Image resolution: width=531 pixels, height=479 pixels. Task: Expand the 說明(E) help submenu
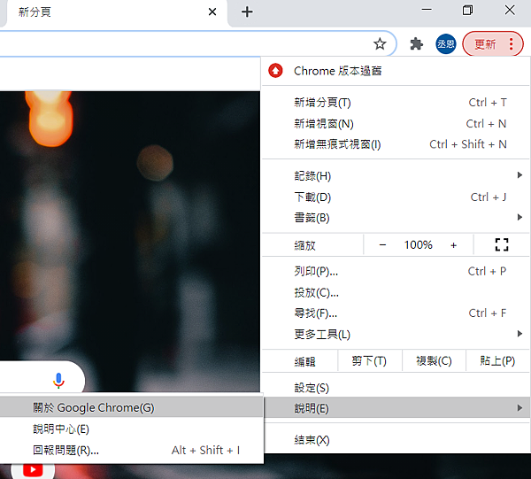(x=396, y=408)
